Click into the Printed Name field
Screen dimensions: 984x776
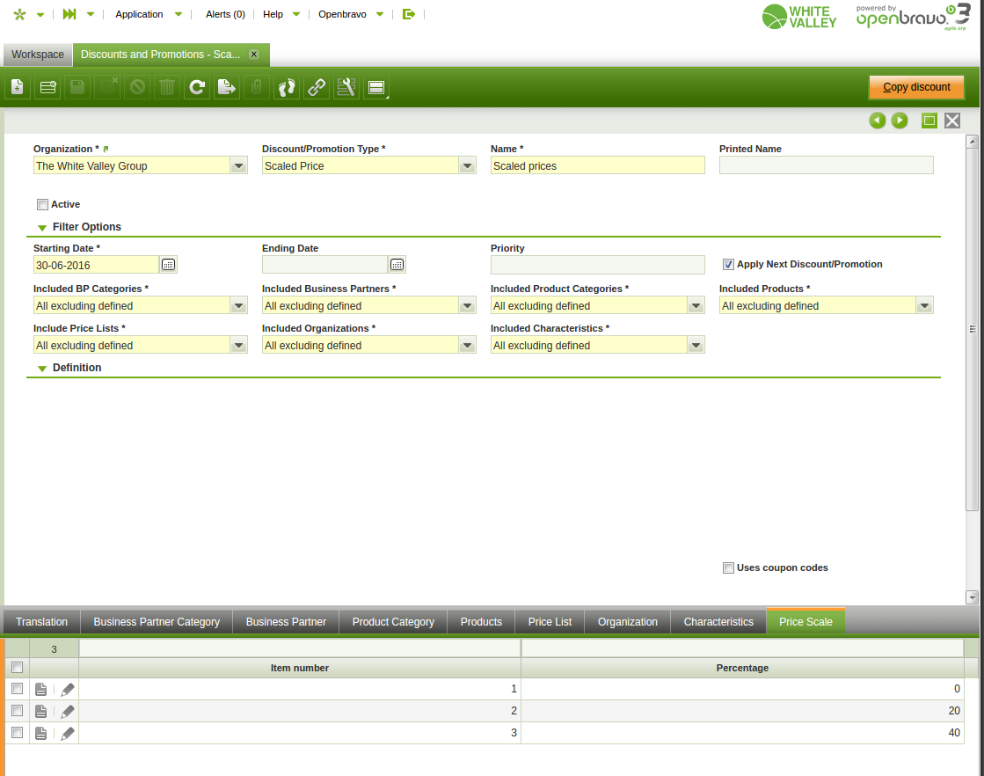pyautogui.click(x=826, y=166)
